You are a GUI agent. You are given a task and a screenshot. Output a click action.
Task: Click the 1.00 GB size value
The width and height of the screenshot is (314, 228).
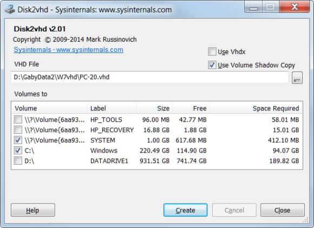158,140
